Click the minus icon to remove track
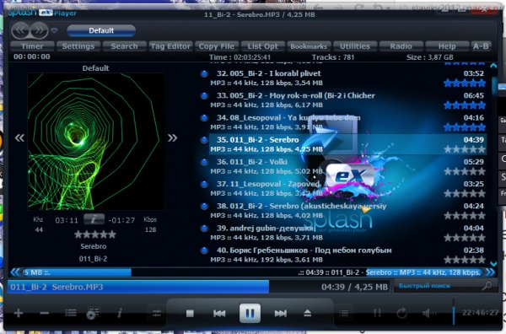Viewport: 506px width, 334px height. [44, 313]
